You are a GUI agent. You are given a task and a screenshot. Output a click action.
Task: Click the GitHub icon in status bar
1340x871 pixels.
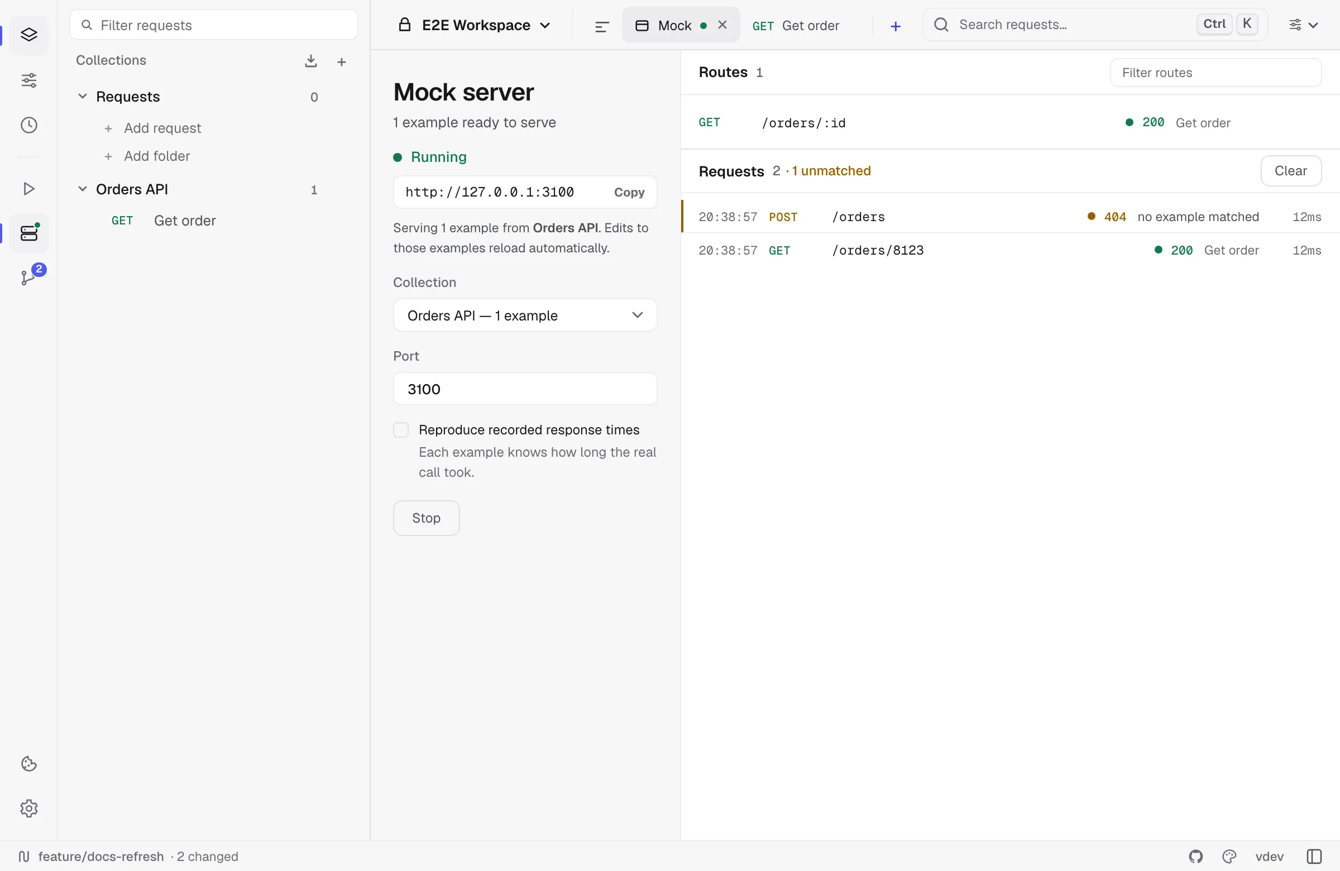click(1196, 856)
